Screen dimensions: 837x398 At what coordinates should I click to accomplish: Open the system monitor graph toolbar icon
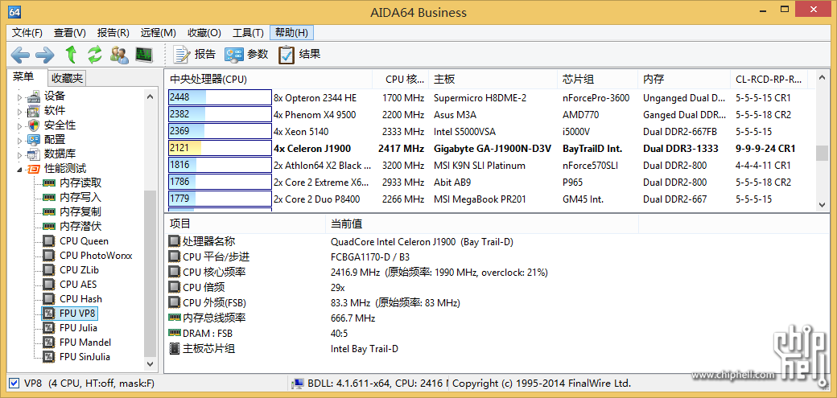click(143, 54)
